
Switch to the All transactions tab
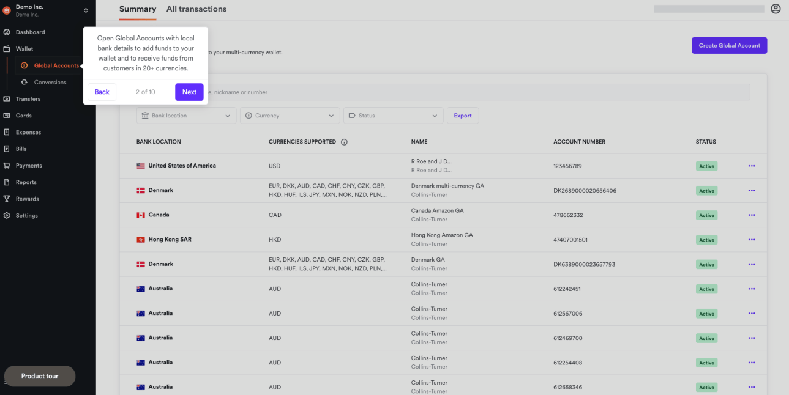[x=196, y=9]
